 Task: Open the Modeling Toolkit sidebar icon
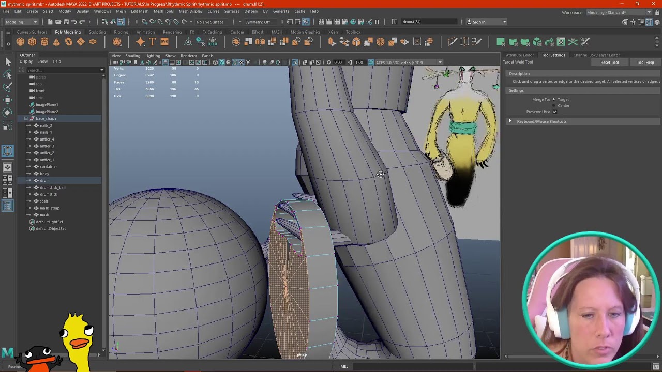tap(625, 22)
